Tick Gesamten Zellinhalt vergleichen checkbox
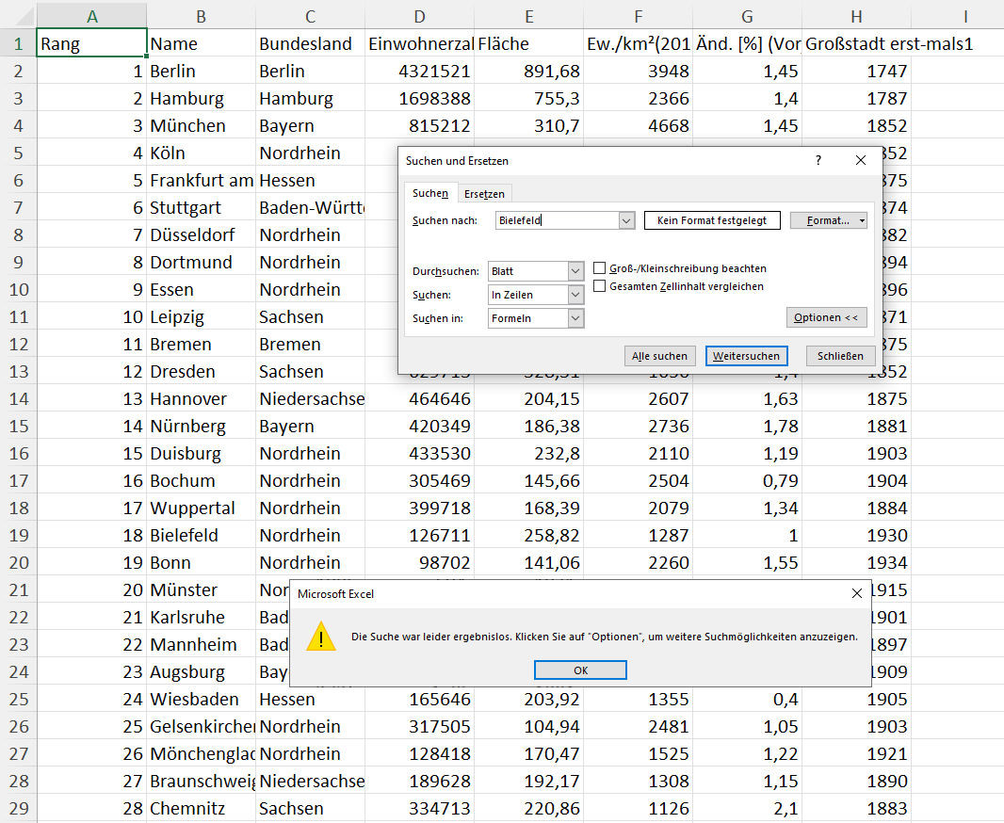 click(x=600, y=286)
